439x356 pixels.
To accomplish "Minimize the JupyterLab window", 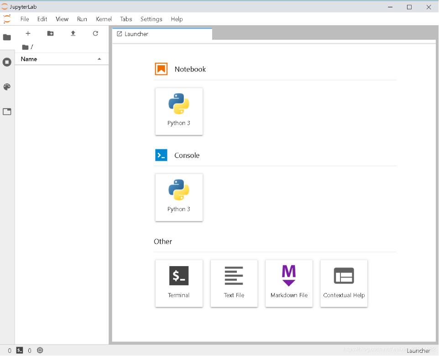I will click(390, 7).
